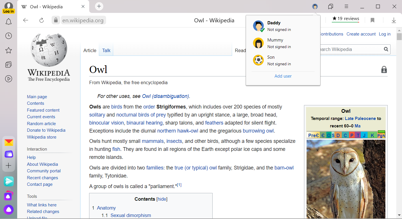Open the burrowing owl link
402x219 pixels.
pyautogui.click(x=258, y=131)
